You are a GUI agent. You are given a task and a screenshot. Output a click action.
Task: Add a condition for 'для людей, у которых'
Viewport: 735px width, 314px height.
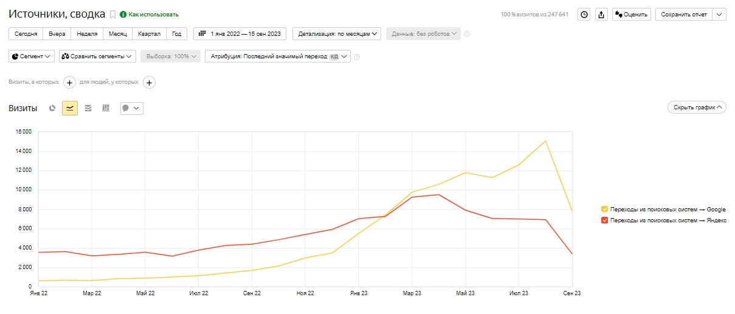149,82
